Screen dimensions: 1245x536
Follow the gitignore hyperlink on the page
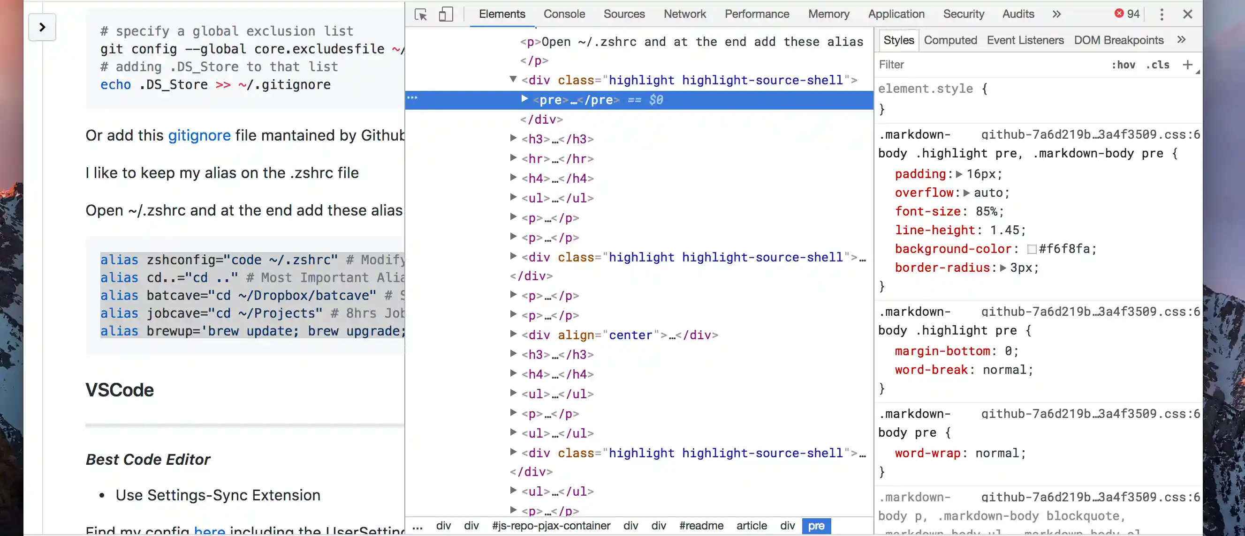click(199, 136)
